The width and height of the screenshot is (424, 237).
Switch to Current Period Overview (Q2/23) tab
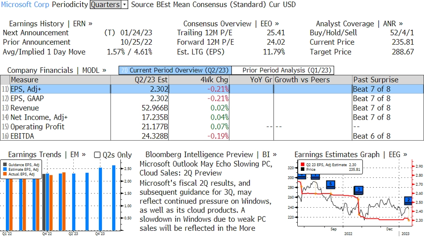[175, 70]
